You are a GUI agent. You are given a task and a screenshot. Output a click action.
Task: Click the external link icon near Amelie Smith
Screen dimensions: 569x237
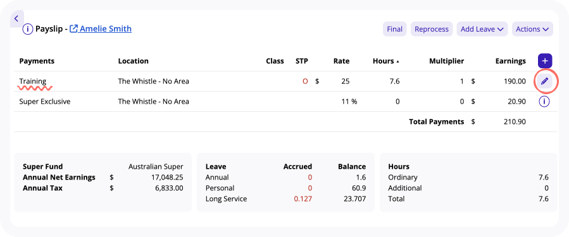coord(73,28)
